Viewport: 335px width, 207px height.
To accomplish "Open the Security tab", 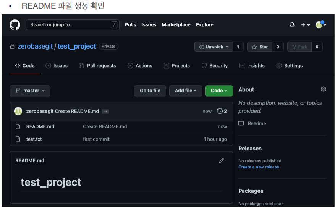I will pos(215,66).
